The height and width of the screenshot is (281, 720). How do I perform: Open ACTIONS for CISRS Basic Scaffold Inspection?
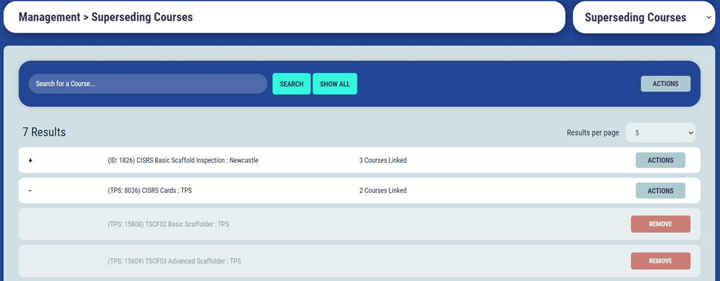tap(660, 160)
